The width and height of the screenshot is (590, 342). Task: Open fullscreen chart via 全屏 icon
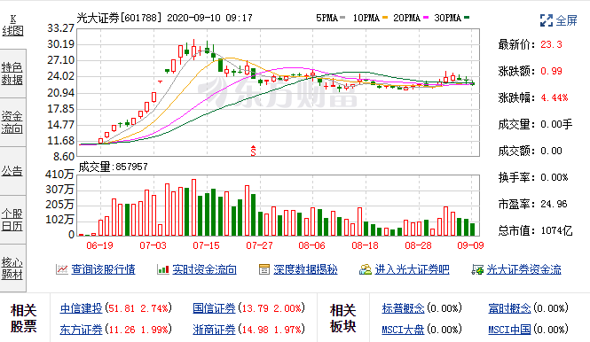click(x=546, y=20)
